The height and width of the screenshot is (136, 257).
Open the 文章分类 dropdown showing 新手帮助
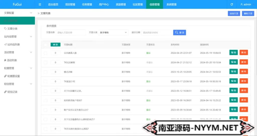(x=113, y=33)
